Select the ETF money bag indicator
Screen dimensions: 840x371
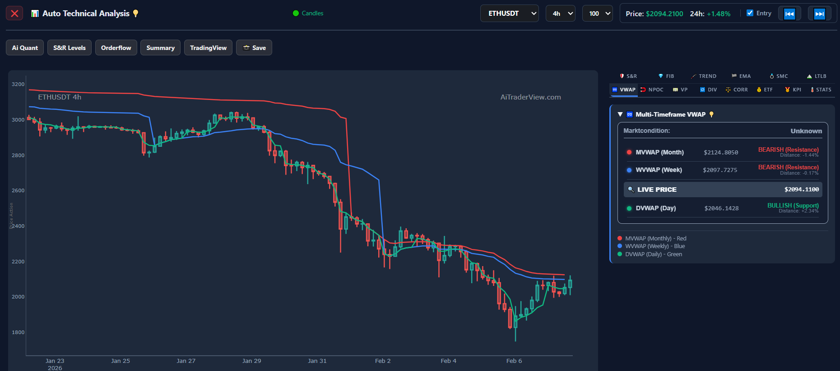(765, 90)
